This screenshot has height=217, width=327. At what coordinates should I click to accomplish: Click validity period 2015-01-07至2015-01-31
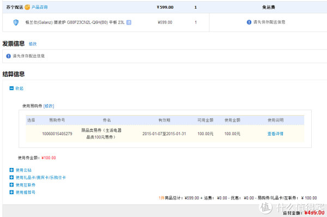[x=164, y=134]
